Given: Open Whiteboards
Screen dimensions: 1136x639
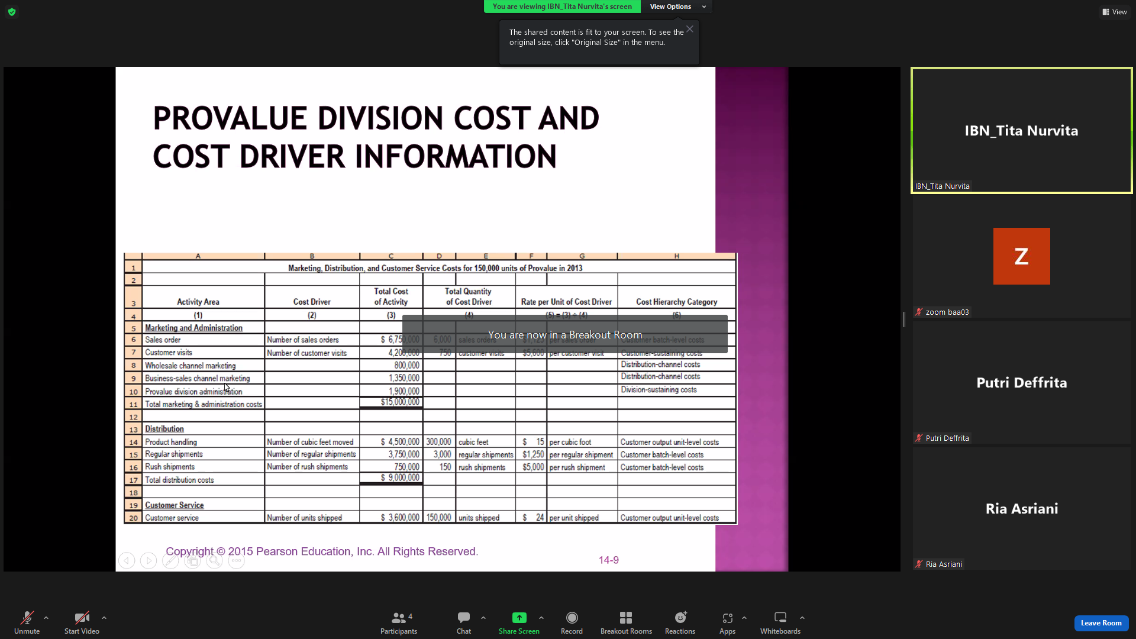Looking at the screenshot, I should (780, 622).
